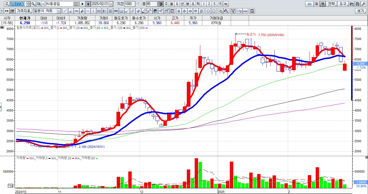Click the HJ중공업 stock name field

tap(62, 4)
